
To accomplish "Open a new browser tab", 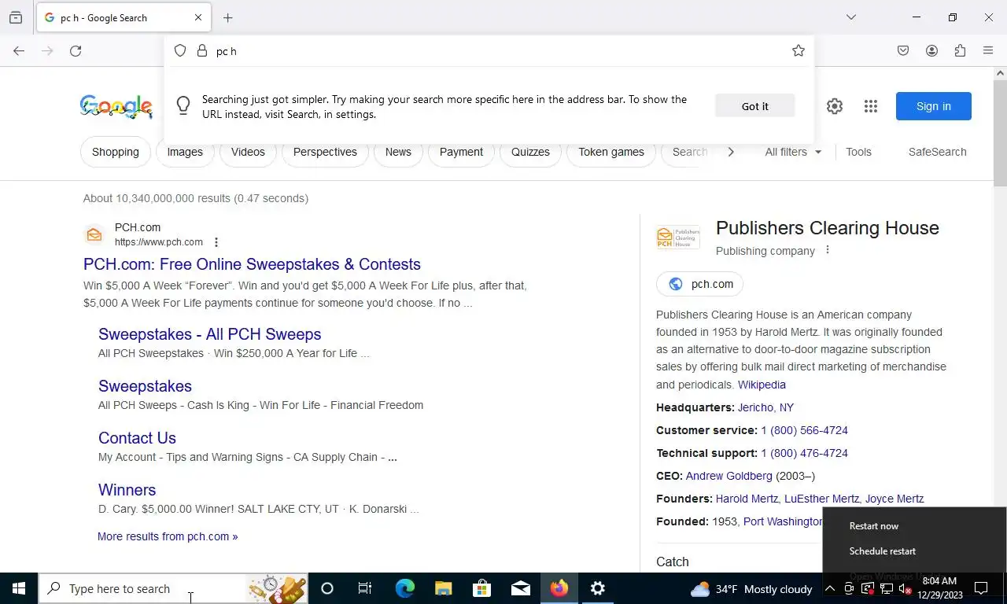I will click(x=227, y=17).
